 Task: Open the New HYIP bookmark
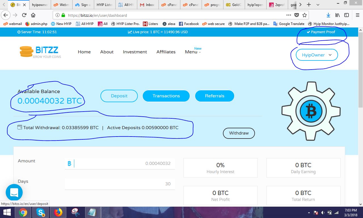pyautogui.click(x=61, y=24)
